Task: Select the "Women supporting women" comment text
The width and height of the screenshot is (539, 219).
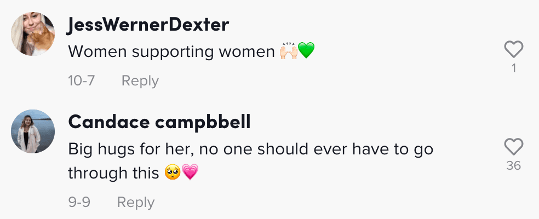Action: coord(171,51)
